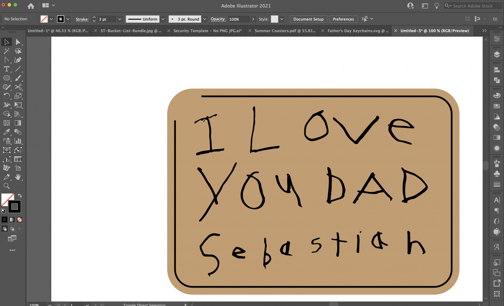Screen dimensions: 504x306
Task: Select the Pen tool
Action: pyautogui.click(x=18, y=60)
